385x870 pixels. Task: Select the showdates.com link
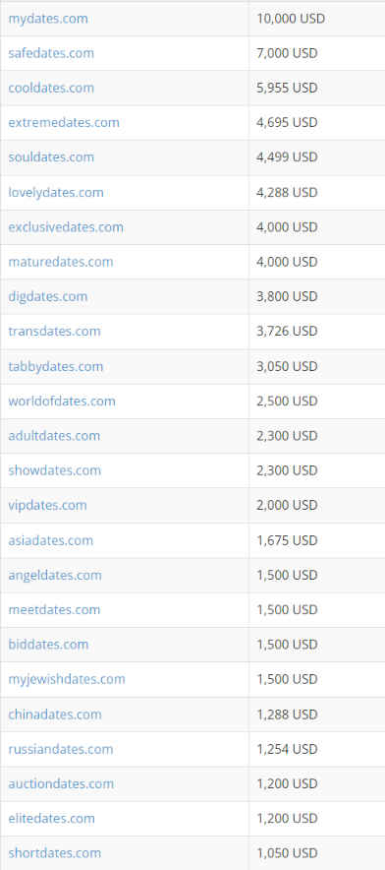[55, 470]
